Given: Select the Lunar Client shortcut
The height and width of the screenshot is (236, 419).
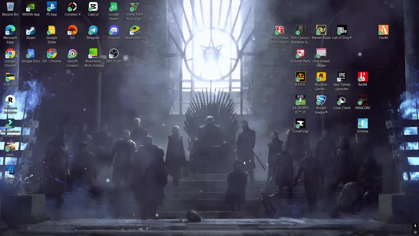Looking at the screenshot, I should pyautogui.click(x=342, y=100).
